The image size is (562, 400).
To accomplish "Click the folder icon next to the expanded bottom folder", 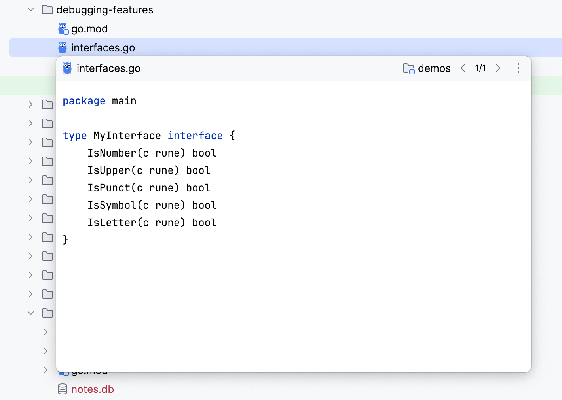I will pyautogui.click(x=47, y=313).
